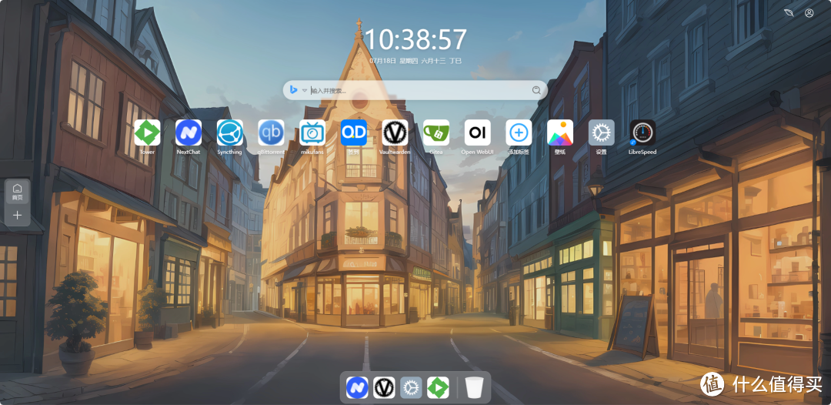Open the Open WebUI icon
This screenshot has height=405, width=831.
coord(478,132)
